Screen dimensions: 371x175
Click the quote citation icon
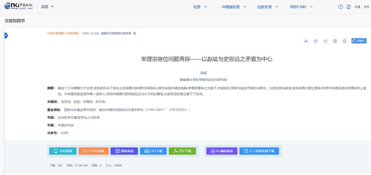306,41
